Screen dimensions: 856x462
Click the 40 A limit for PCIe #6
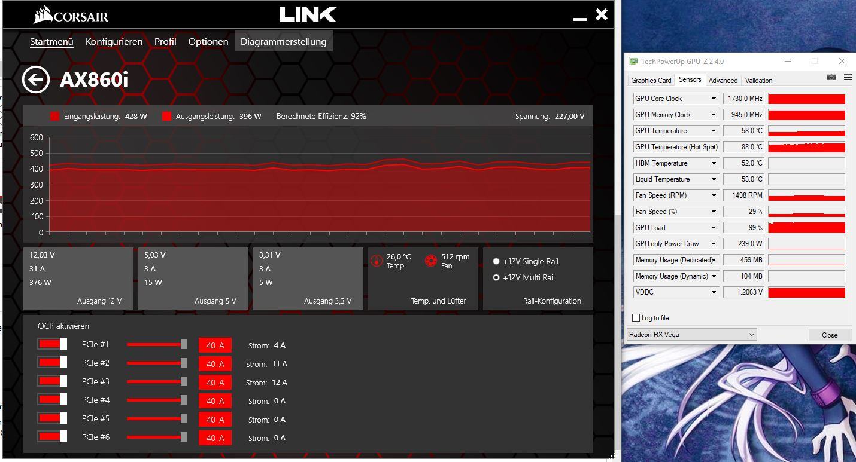pyautogui.click(x=215, y=438)
